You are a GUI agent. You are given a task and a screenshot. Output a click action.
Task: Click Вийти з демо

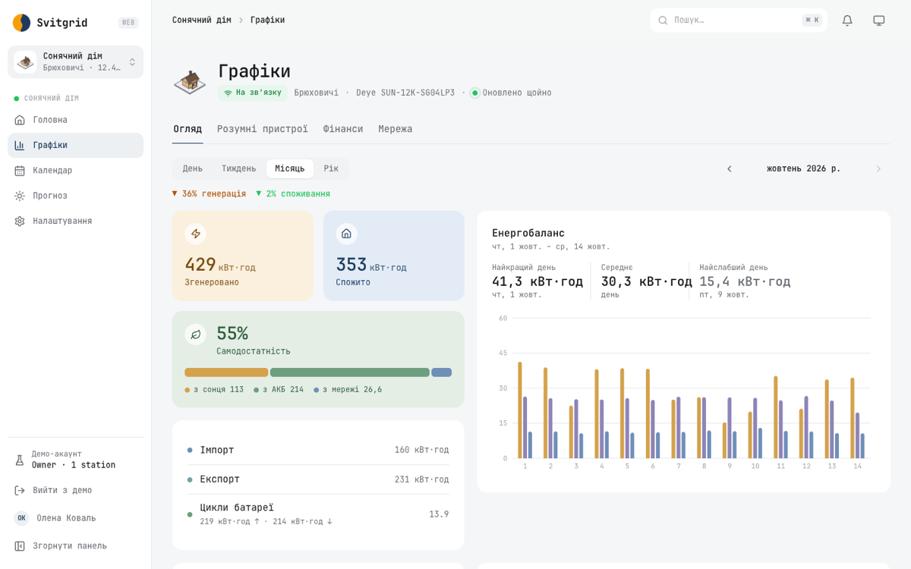click(75, 490)
